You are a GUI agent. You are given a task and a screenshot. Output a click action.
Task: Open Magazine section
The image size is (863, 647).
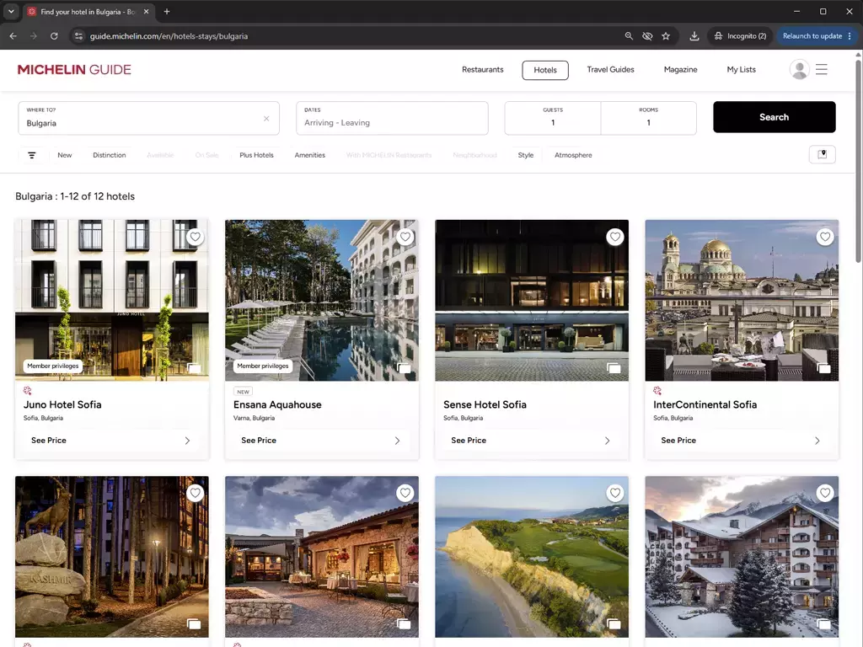point(680,70)
